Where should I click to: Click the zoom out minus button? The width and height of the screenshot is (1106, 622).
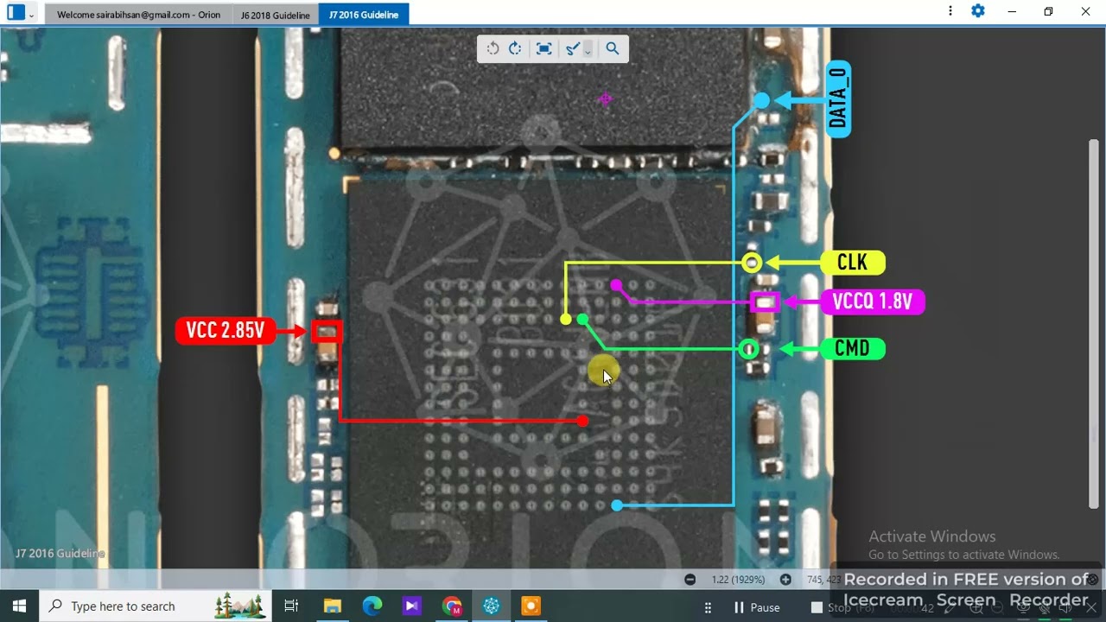[x=690, y=580]
